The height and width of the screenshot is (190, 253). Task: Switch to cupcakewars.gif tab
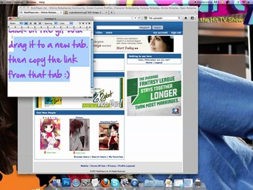[x=86, y=12]
